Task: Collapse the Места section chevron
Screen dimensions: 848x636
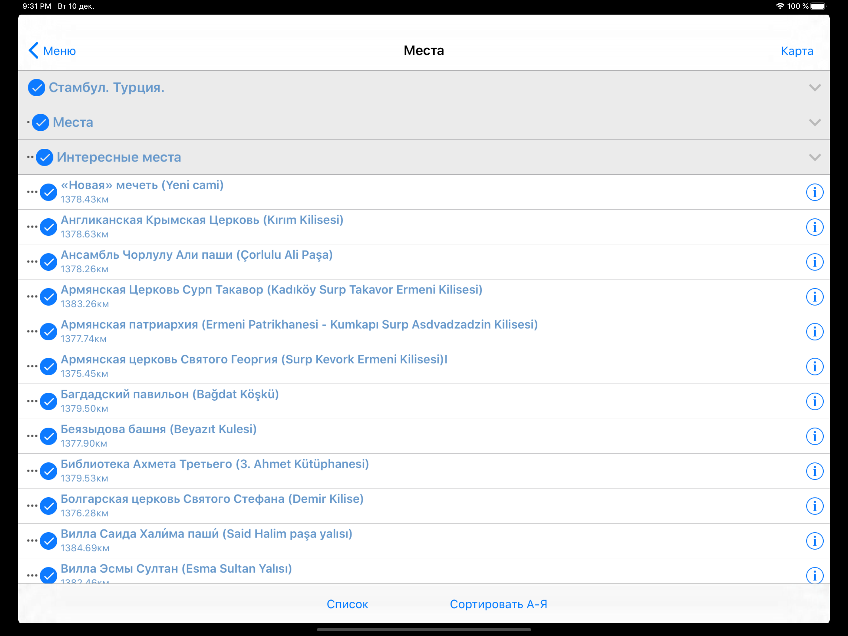Action: pyautogui.click(x=814, y=123)
